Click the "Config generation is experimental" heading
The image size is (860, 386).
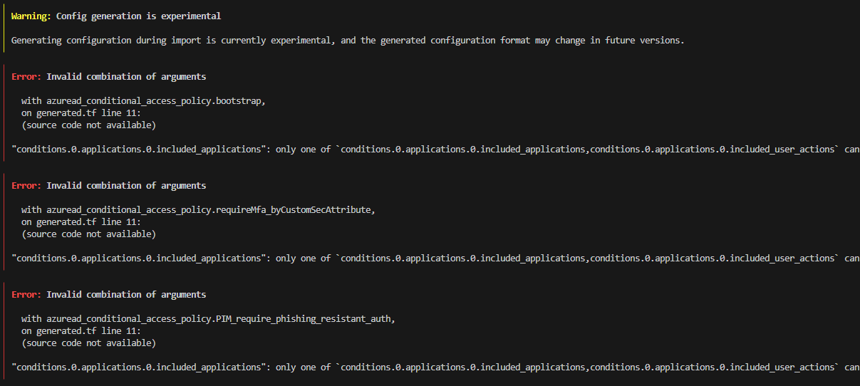[x=138, y=16]
